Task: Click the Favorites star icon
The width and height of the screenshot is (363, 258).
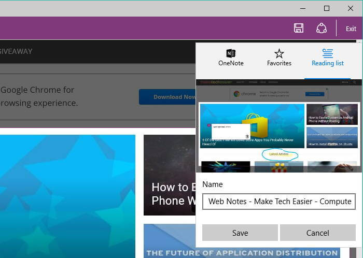Action: (x=279, y=53)
